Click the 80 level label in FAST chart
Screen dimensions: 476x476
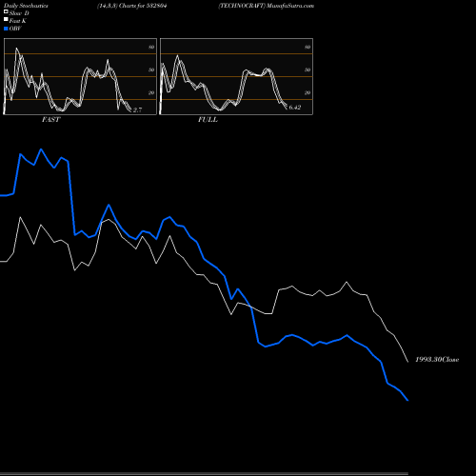point(151,47)
